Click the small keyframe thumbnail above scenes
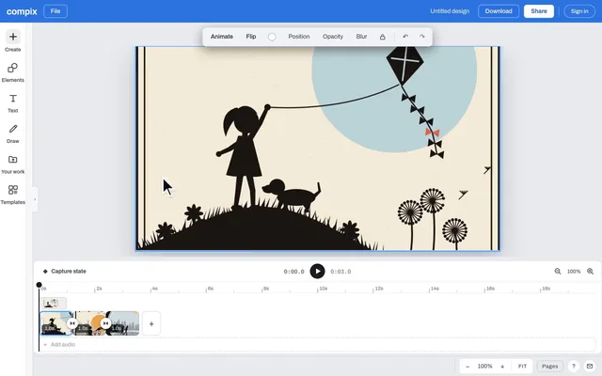Image resolution: width=602 pixels, height=376 pixels. point(54,303)
